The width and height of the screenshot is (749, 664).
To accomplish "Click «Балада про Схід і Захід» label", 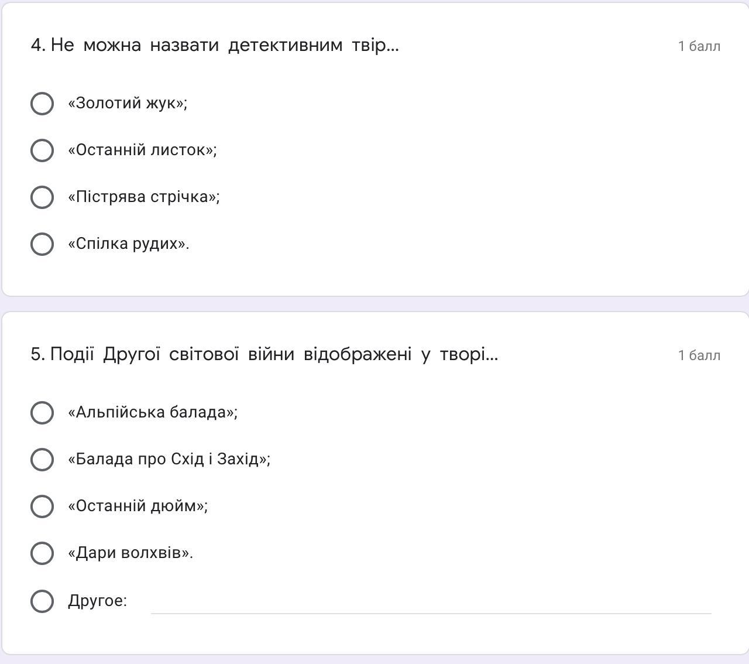I will 169,459.
